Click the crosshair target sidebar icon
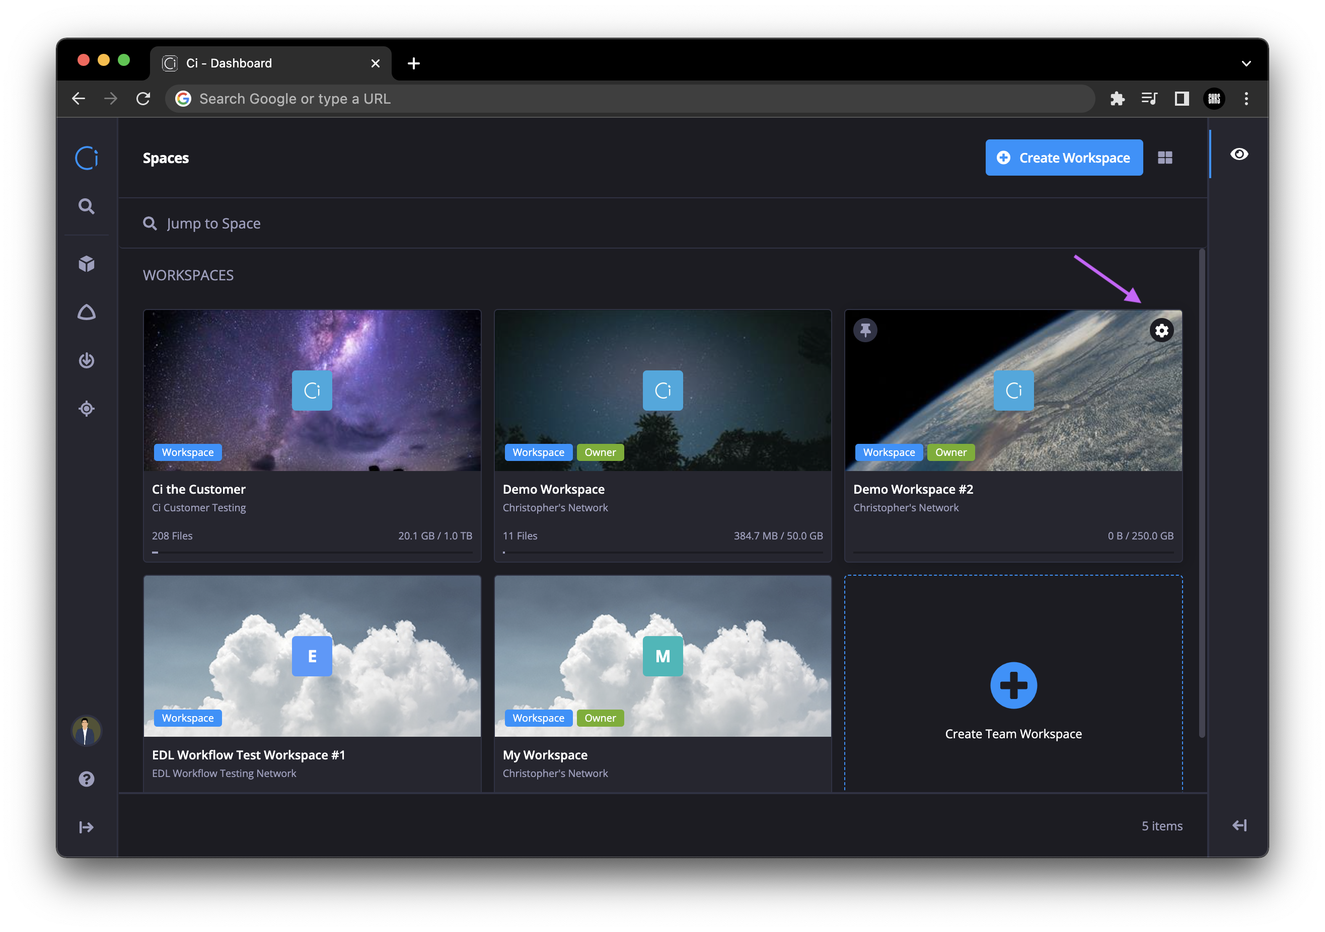This screenshot has width=1325, height=932. point(87,409)
